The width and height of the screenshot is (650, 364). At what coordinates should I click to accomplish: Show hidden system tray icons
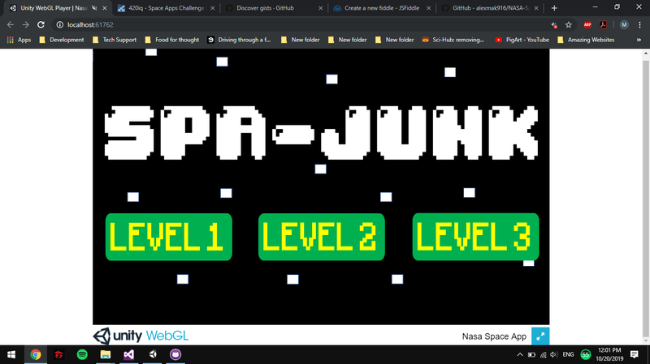point(519,355)
